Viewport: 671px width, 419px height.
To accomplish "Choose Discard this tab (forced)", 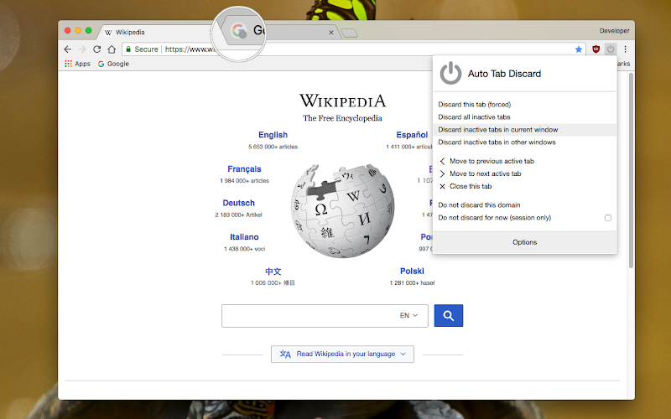I will 474,104.
